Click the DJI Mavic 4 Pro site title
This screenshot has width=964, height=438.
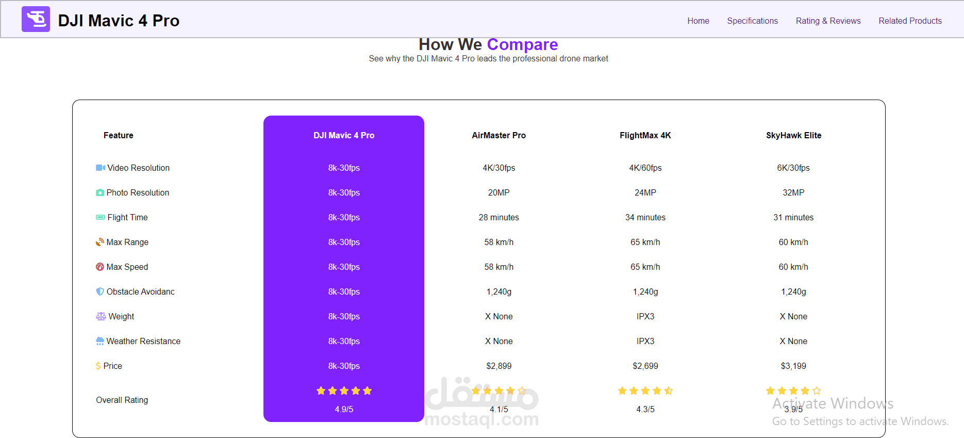[119, 21]
